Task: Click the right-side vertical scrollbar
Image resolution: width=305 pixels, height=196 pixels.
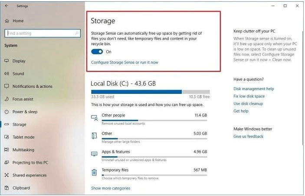Action: coord(302,88)
